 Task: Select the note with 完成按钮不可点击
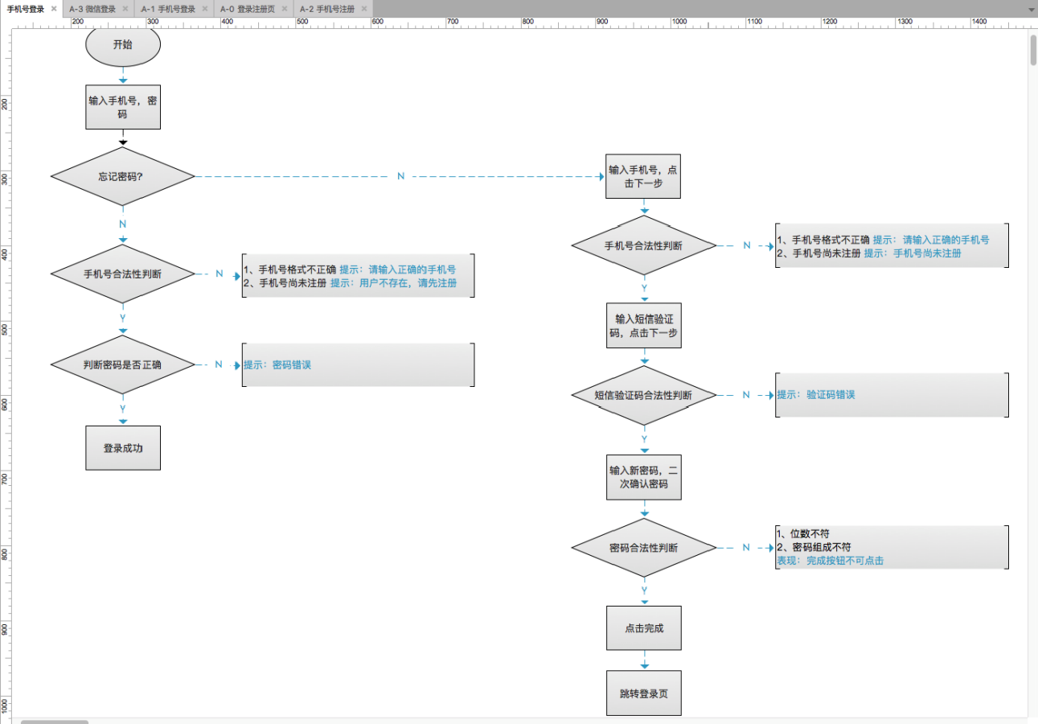click(x=892, y=547)
